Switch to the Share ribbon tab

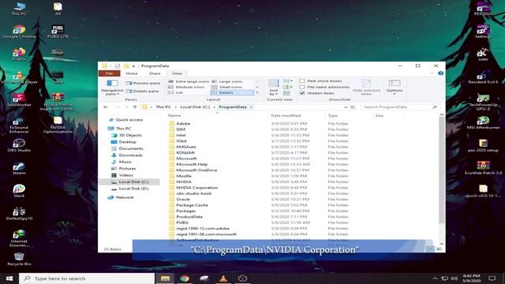pos(155,73)
